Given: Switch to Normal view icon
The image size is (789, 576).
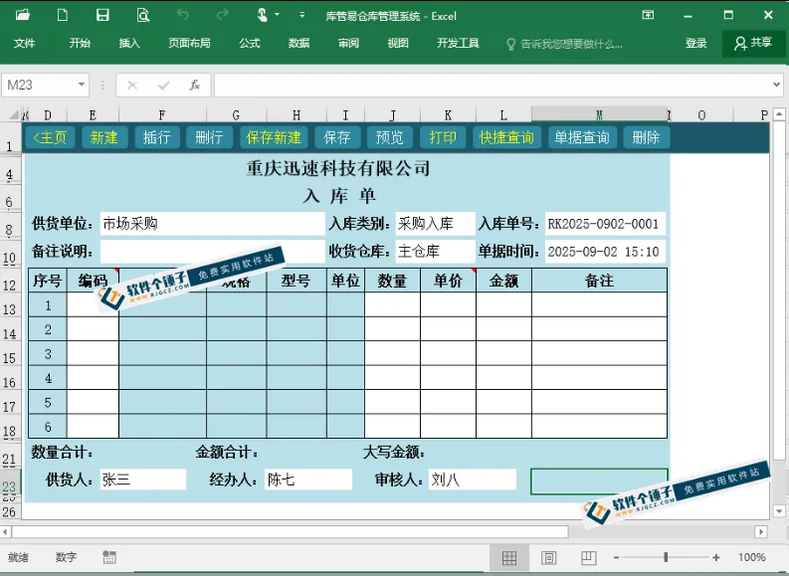Looking at the screenshot, I should [509, 557].
